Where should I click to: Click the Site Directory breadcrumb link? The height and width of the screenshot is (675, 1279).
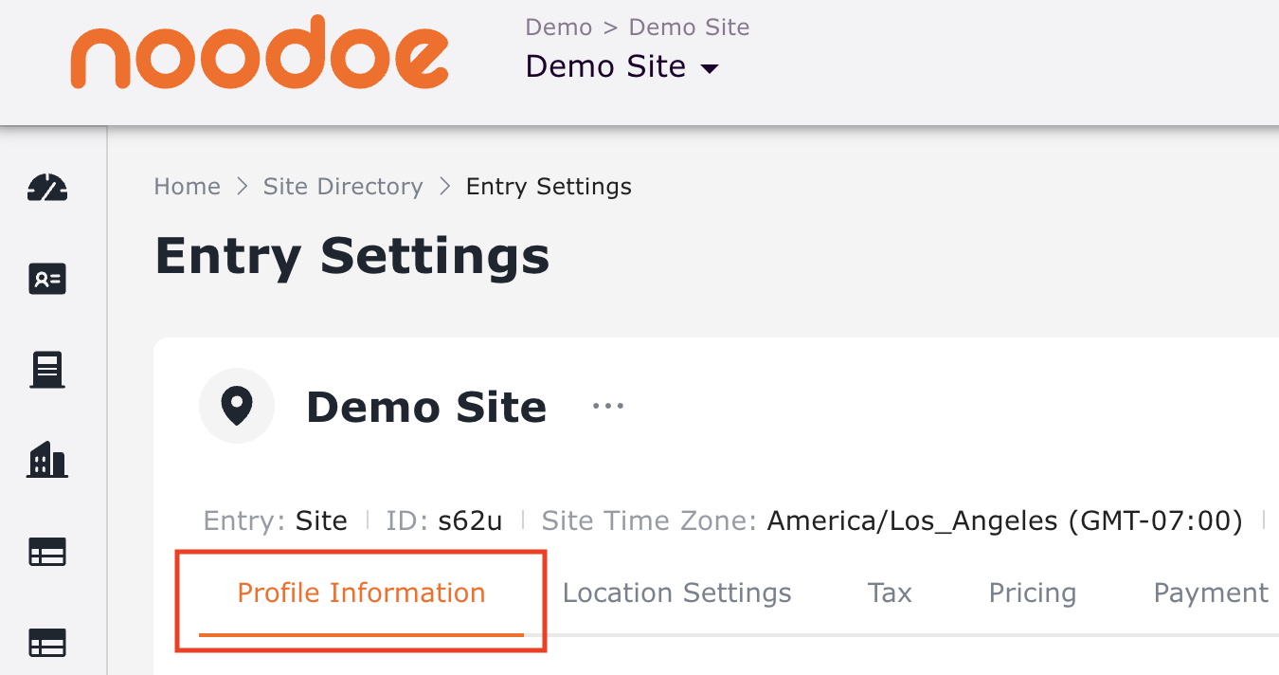point(343,187)
